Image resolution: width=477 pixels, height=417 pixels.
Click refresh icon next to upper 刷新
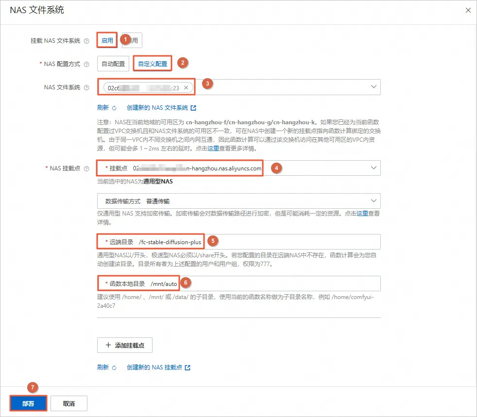114,108
